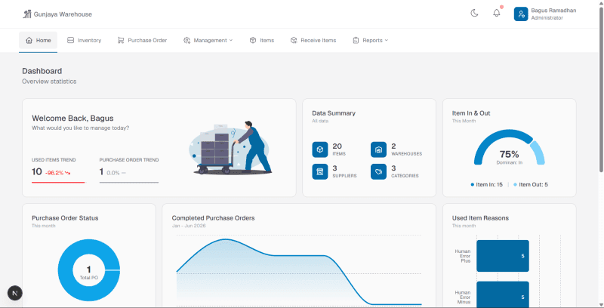Click the Suppliers store icon
604x308 pixels.
(319, 171)
